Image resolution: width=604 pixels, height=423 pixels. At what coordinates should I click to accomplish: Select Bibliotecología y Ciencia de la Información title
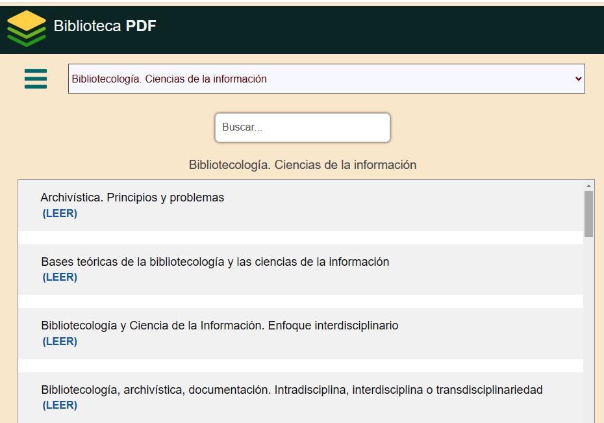(220, 326)
